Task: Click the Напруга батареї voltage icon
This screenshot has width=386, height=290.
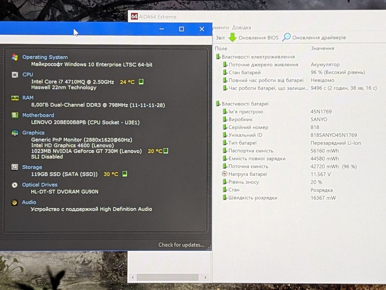Action: pos(224,174)
